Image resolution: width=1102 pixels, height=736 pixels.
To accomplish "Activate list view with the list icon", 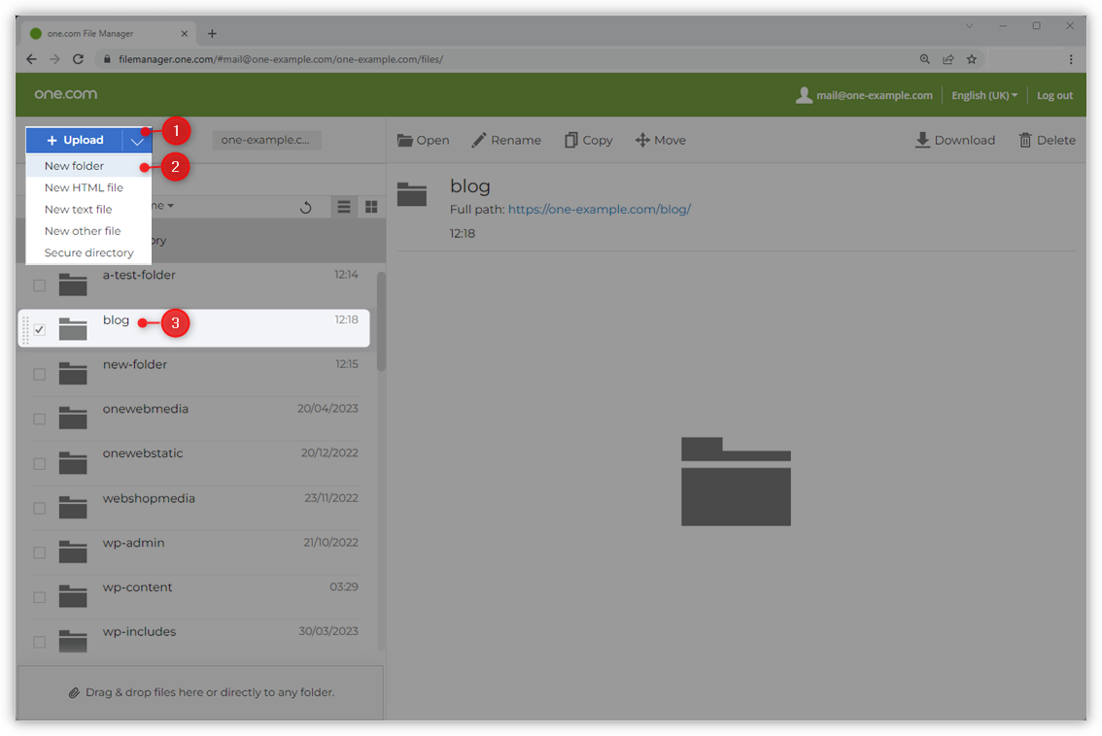I will pos(343,206).
